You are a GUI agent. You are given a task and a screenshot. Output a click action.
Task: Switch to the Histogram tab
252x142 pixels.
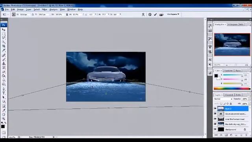pos(233,24)
